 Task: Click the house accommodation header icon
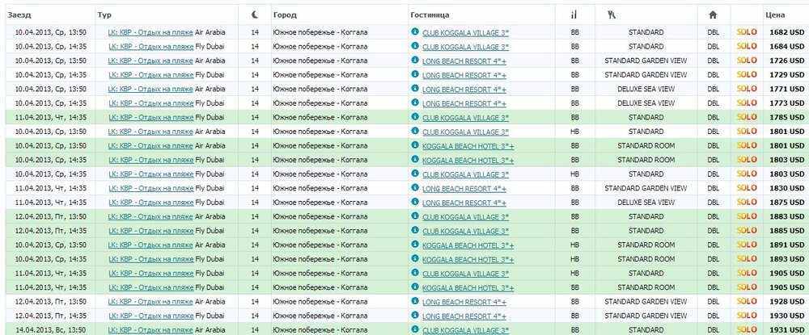point(713,15)
